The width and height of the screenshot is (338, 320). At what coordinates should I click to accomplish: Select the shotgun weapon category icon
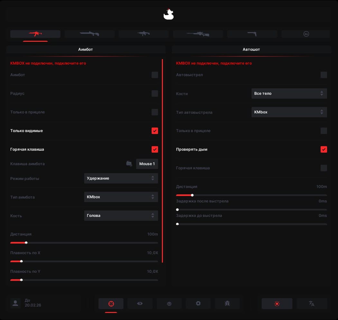point(89,34)
